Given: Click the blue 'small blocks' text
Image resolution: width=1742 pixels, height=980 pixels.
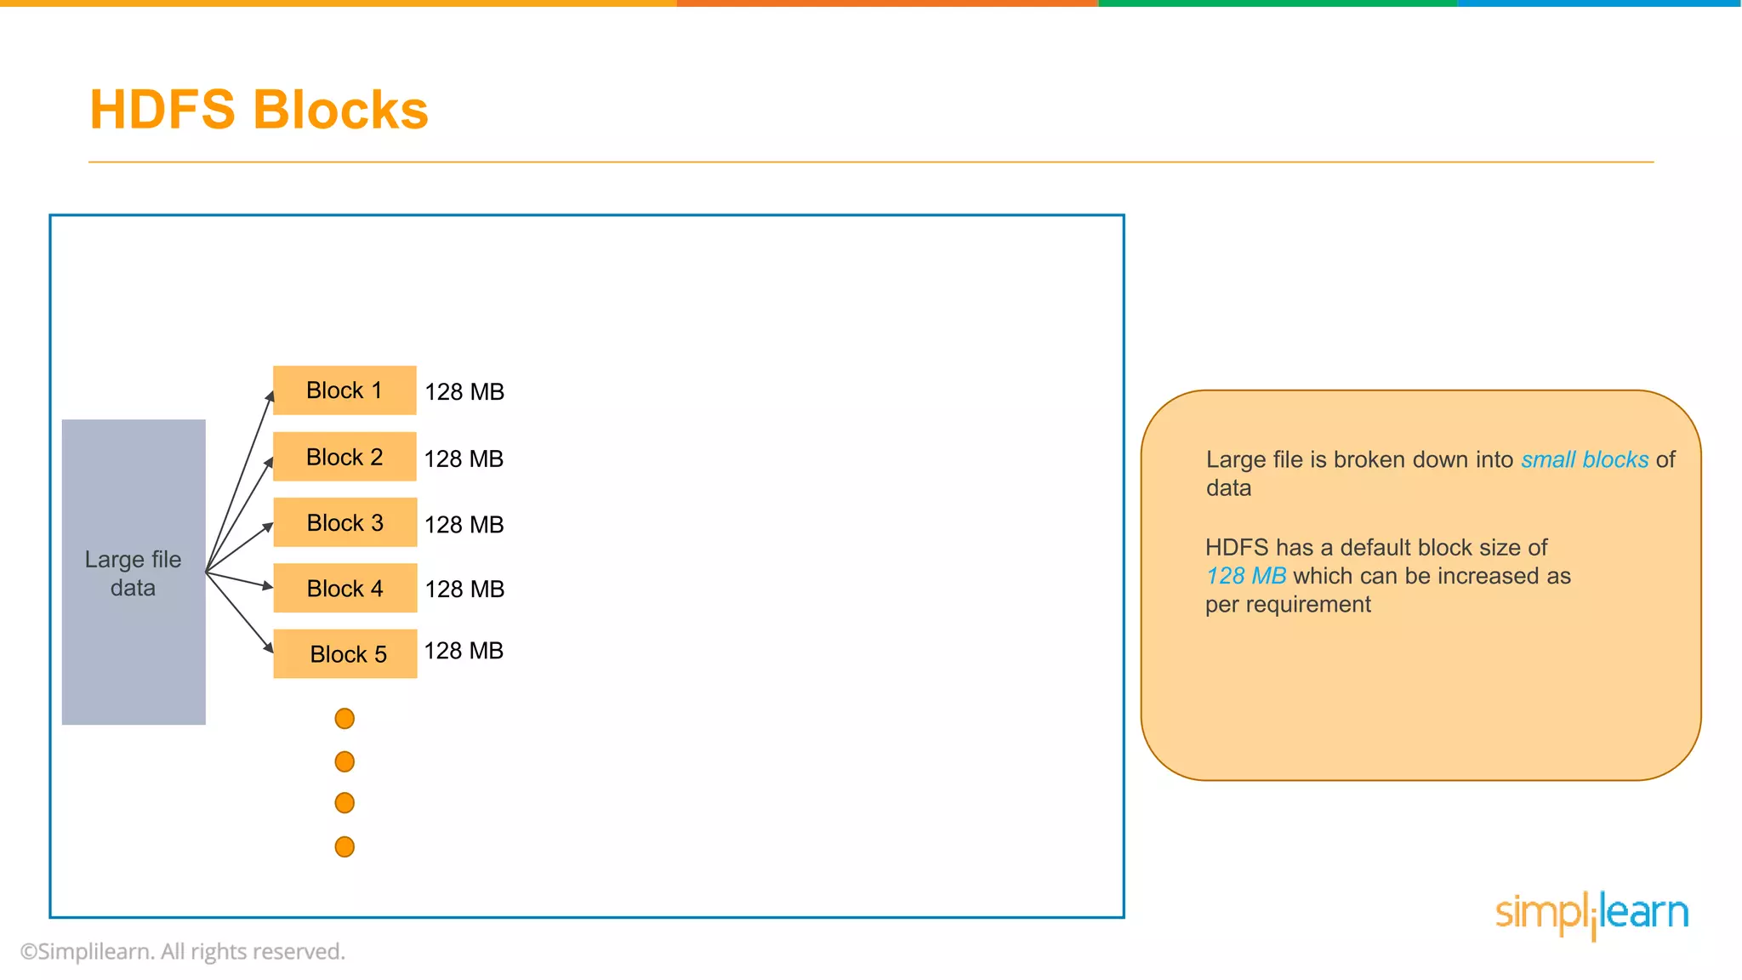Looking at the screenshot, I should pos(1585,459).
